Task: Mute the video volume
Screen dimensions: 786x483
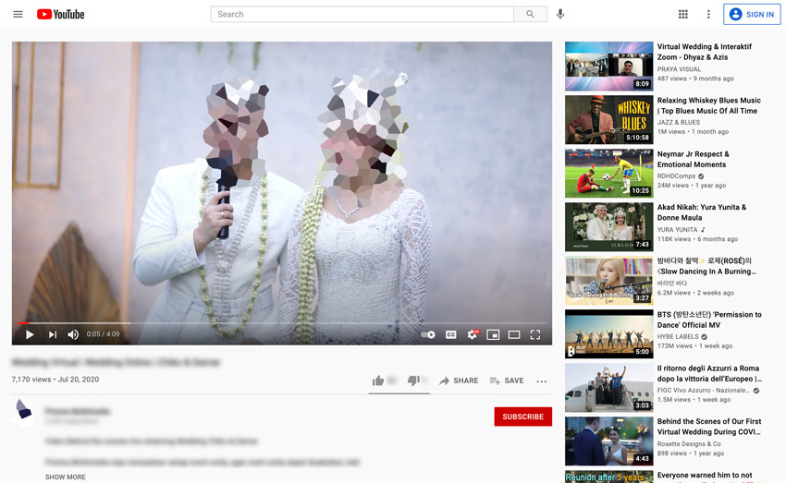Action: (x=73, y=334)
